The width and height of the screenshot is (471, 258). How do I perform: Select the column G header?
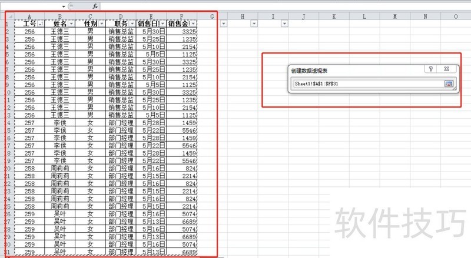pyautogui.click(x=212, y=16)
